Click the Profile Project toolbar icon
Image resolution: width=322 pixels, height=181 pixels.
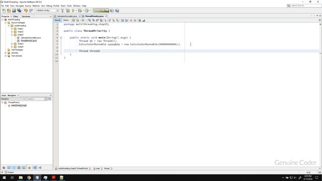click(87, 11)
